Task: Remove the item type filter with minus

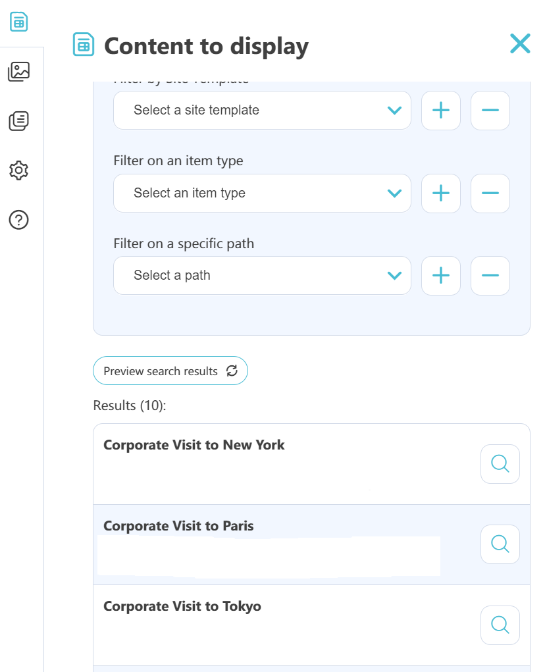Action: pos(490,194)
